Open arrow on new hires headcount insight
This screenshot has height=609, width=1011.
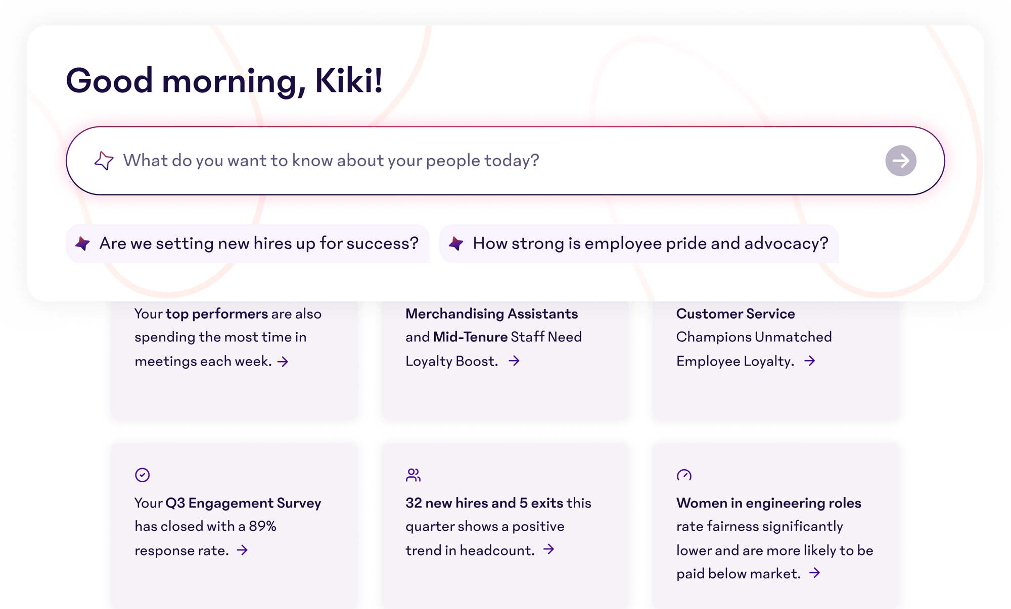(x=549, y=549)
